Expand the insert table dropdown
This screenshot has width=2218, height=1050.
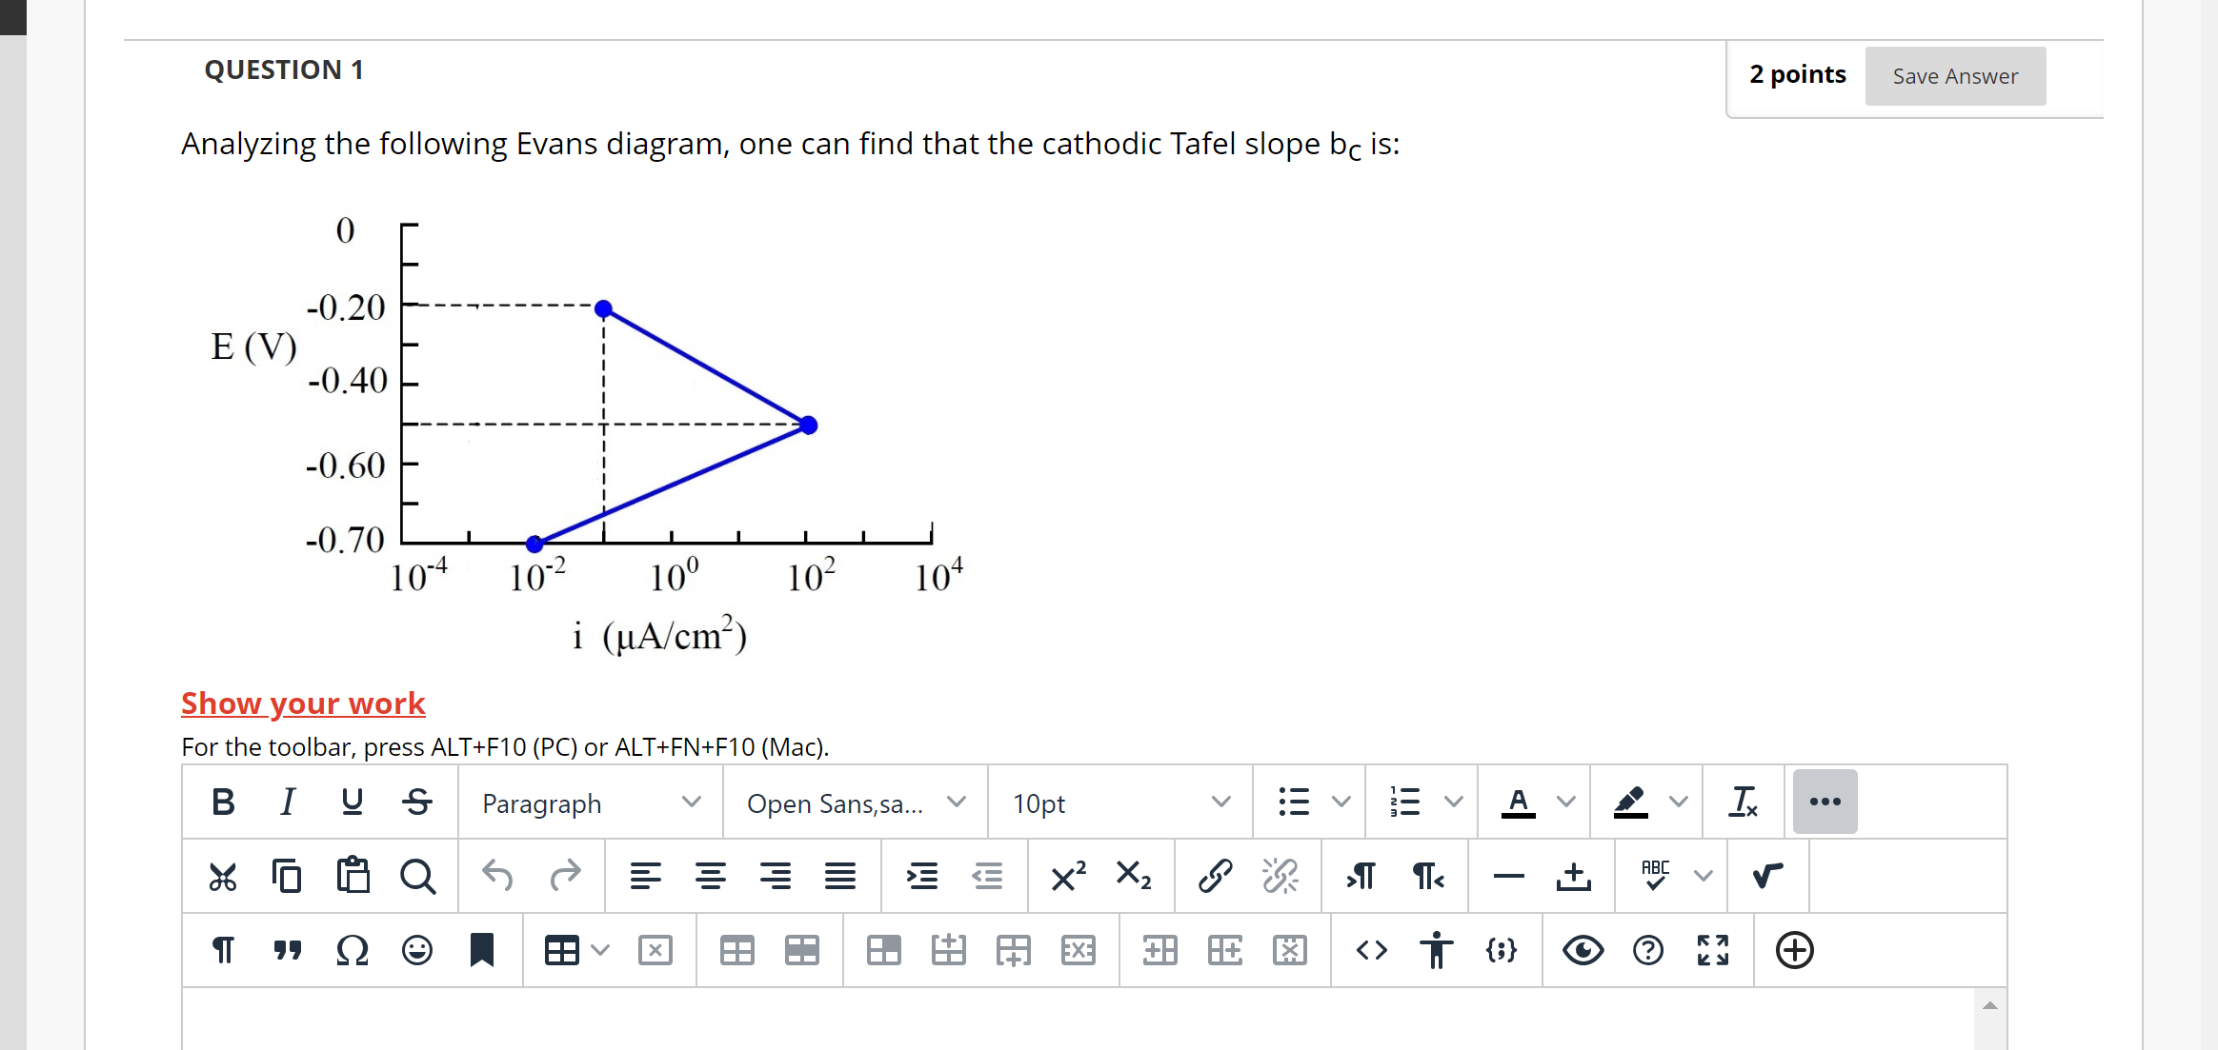tap(599, 949)
